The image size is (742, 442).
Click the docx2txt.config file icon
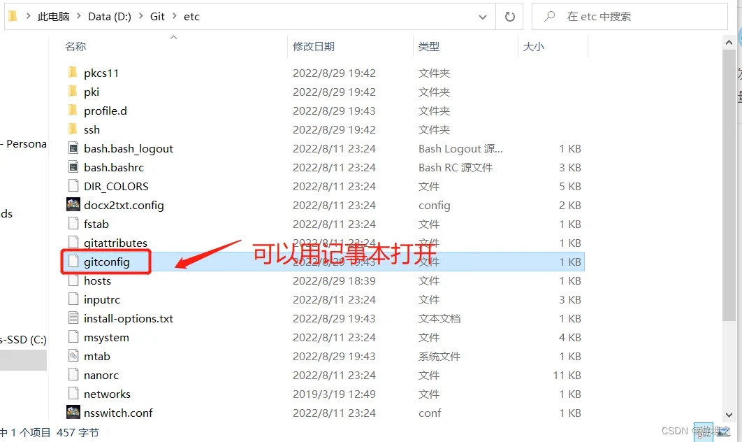coord(73,205)
